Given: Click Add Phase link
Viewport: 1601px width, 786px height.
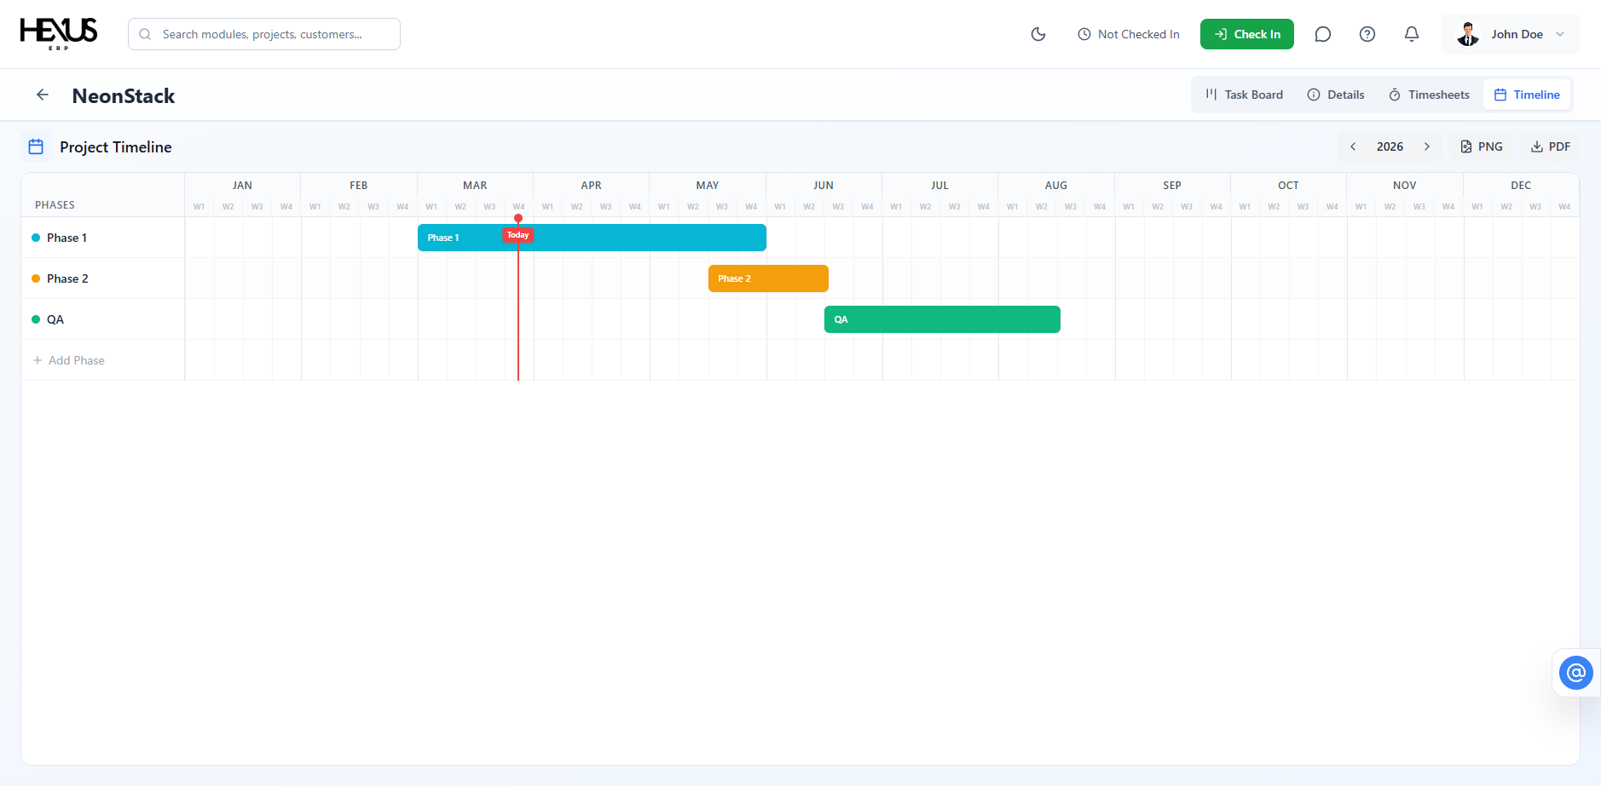Looking at the screenshot, I should [68, 360].
